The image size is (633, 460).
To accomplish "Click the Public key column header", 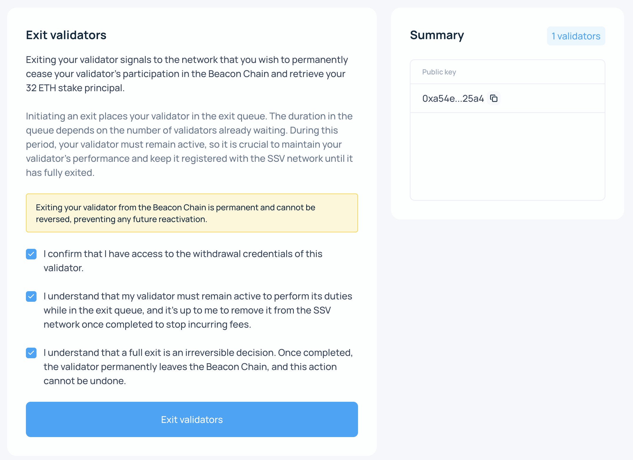I will [x=439, y=72].
